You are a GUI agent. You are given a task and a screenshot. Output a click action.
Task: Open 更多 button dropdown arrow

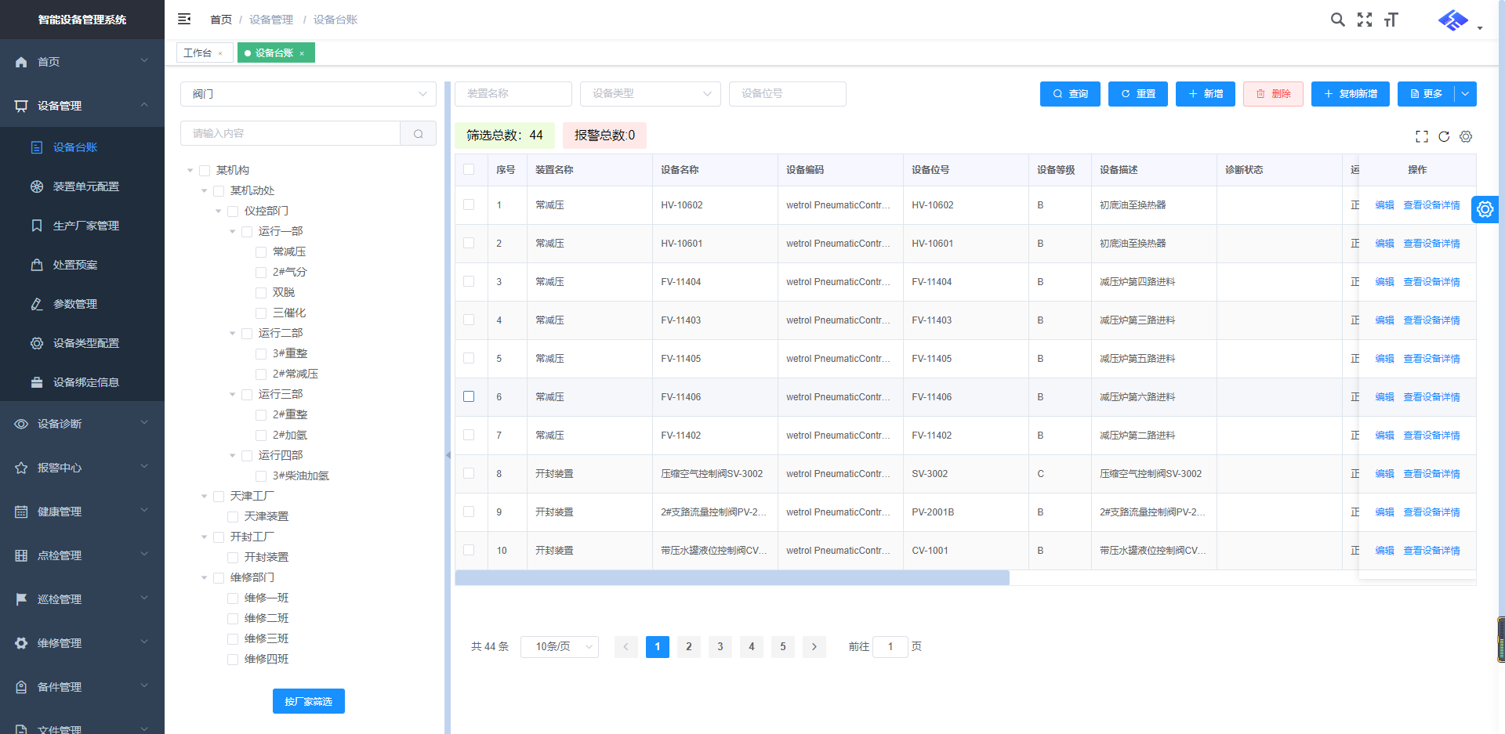(1466, 94)
